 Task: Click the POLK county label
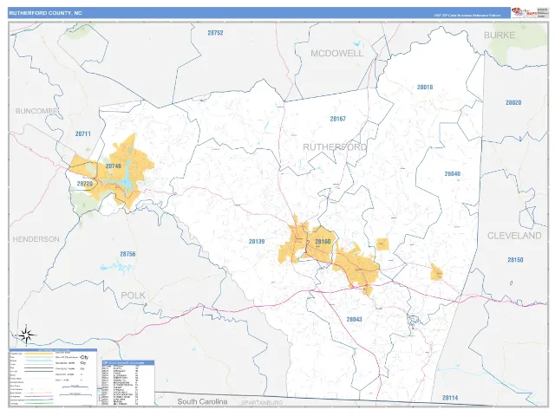(x=133, y=296)
